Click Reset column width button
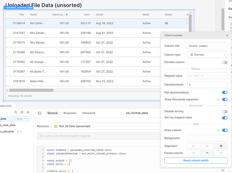This screenshot has width=232, height=173. [196, 161]
